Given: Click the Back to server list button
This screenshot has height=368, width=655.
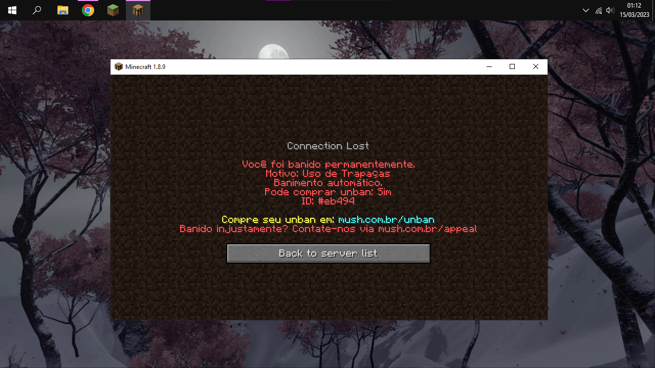Looking at the screenshot, I should pyautogui.click(x=328, y=254).
